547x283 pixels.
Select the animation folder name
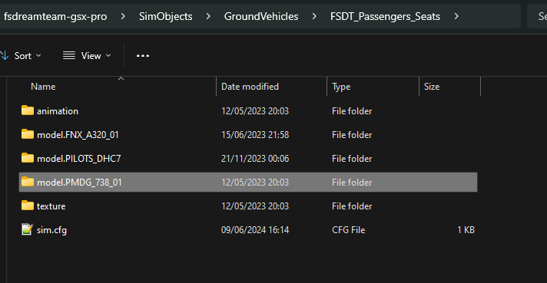tap(58, 111)
